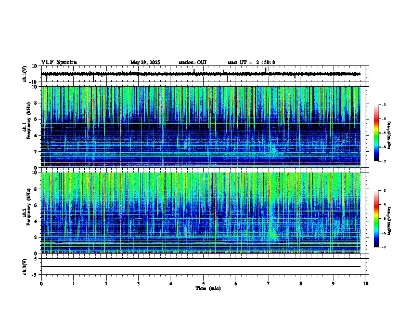Click the "4" tick on the time axis
Viewport: 412px width, 318px height.
pyautogui.click(x=171, y=284)
